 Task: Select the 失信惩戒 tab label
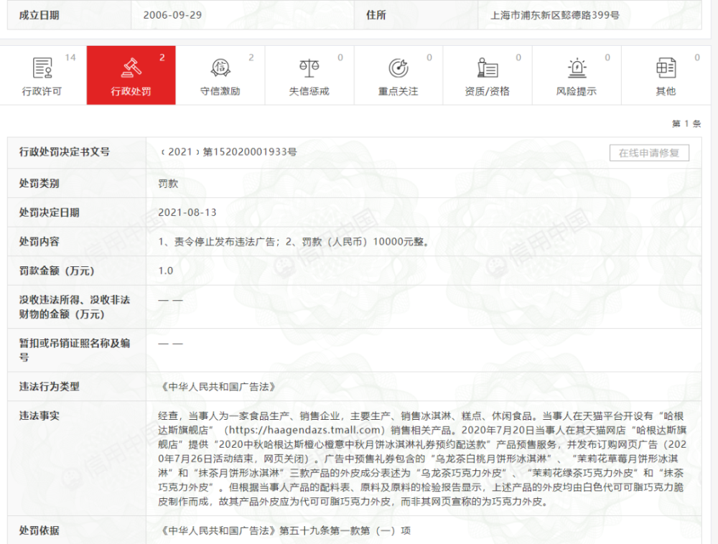click(309, 91)
